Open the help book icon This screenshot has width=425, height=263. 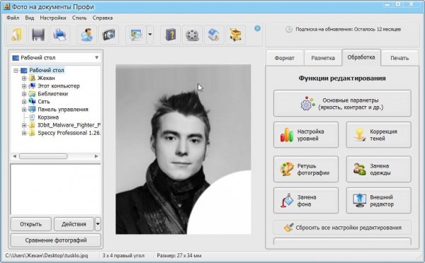click(x=171, y=35)
